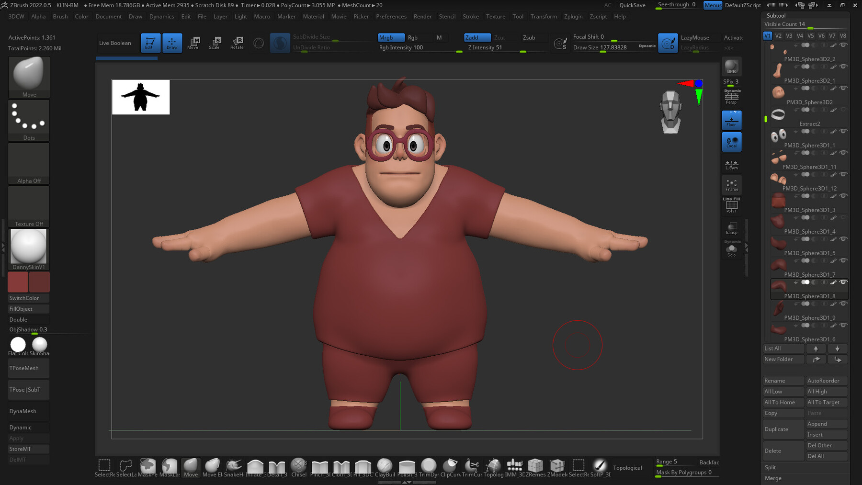Image resolution: width=862 pixels, height=485 pixels.
Task: Expand the Split section
Action: [x=770, y=467]
